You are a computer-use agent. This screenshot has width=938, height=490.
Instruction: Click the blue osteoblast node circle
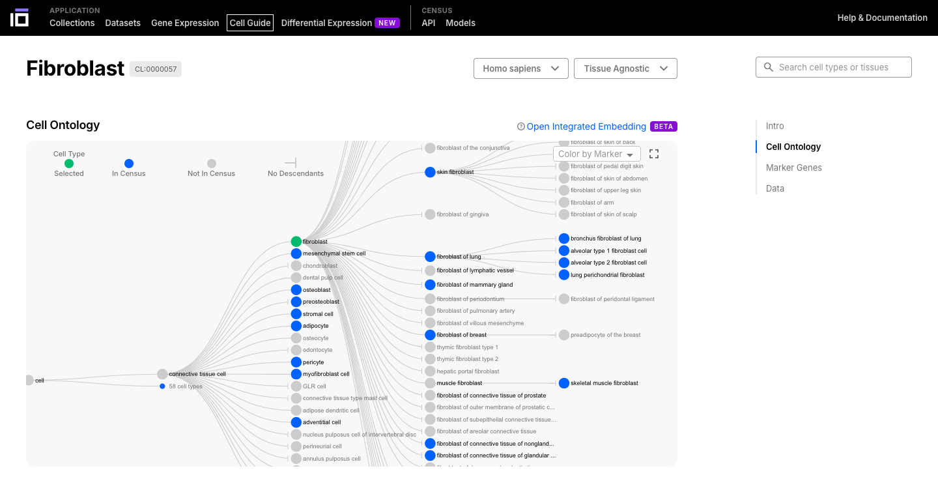click(296, 290)
